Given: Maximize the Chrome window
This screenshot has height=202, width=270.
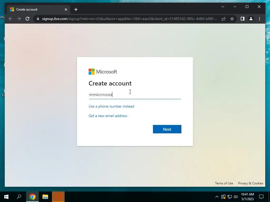Looking at the screenshot, I should coord(247,7).
